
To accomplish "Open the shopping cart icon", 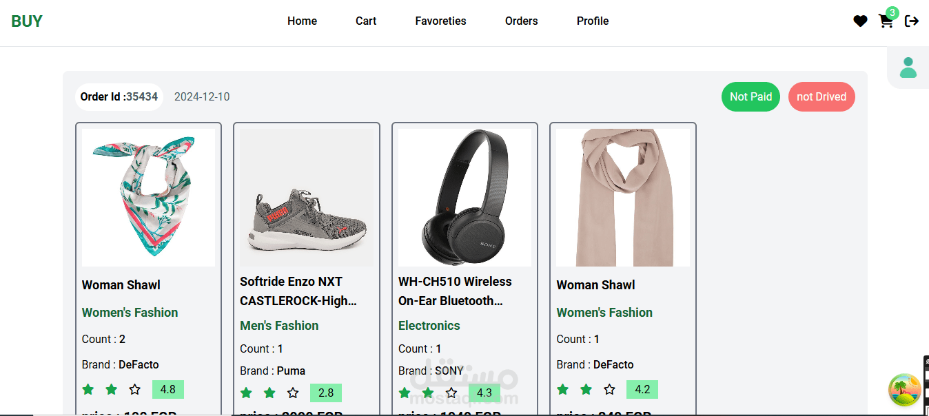I will 886,21.
